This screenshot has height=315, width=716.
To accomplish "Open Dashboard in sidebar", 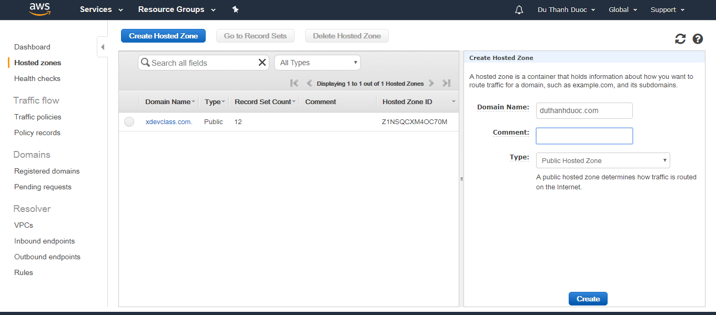I will tap(32, 47).
